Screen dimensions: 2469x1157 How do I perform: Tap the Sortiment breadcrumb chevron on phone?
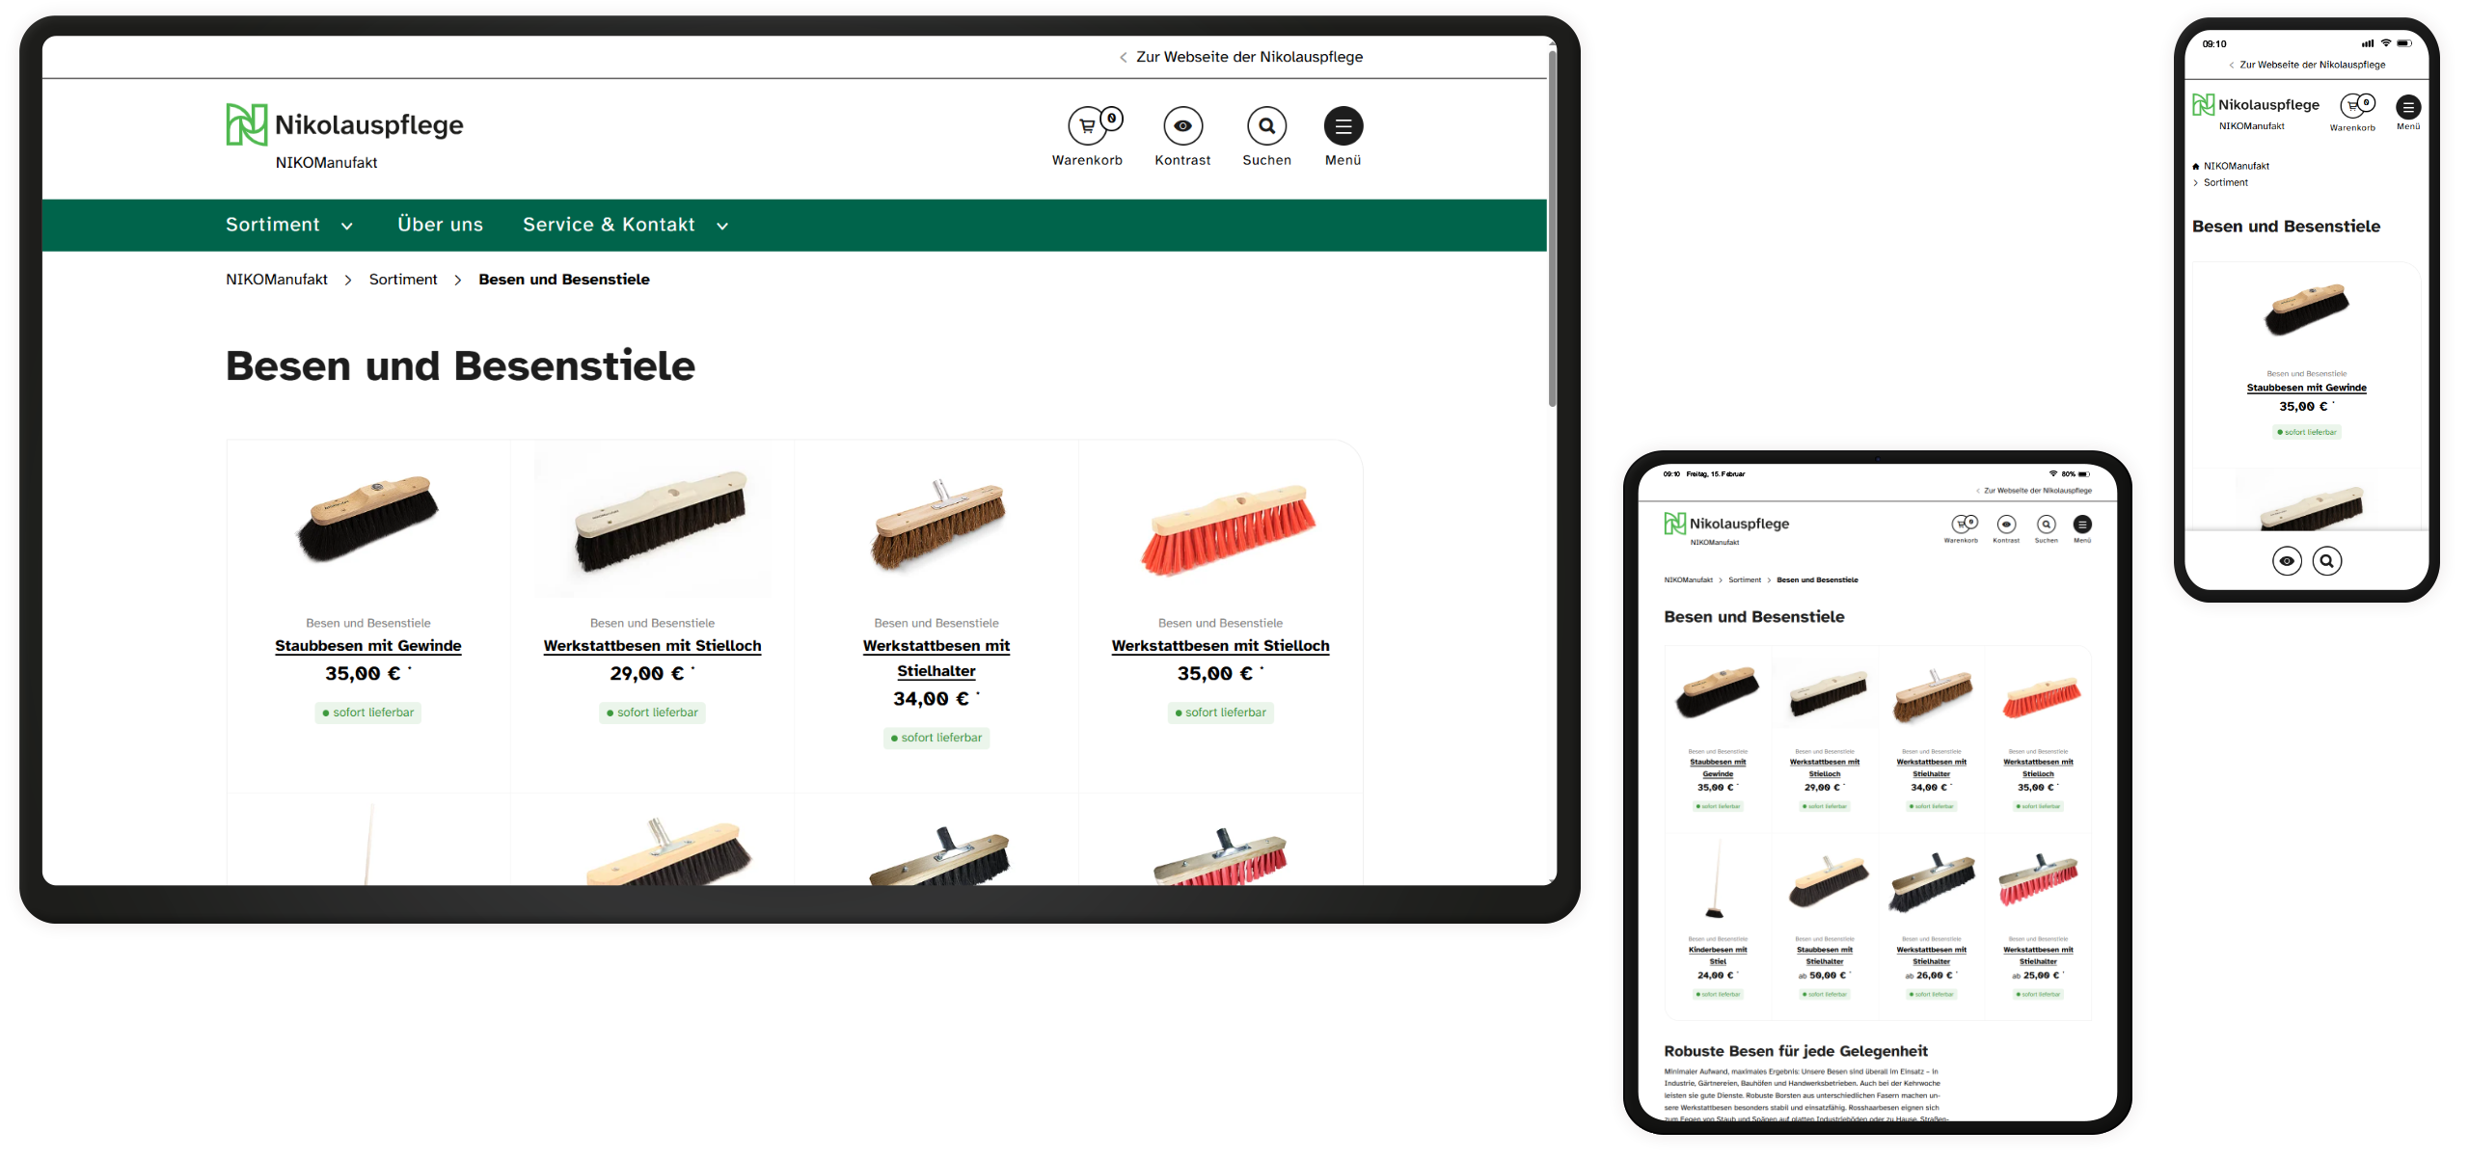click(x=2196, y=182)
